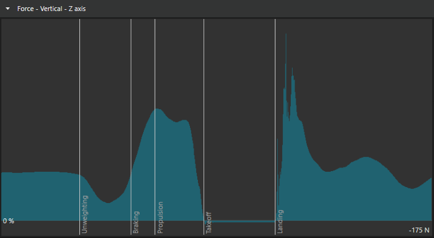The width and height of the screenshot is (434, 238).
Task: Select the Takeoff event marker line
Action: pos(203,127)
